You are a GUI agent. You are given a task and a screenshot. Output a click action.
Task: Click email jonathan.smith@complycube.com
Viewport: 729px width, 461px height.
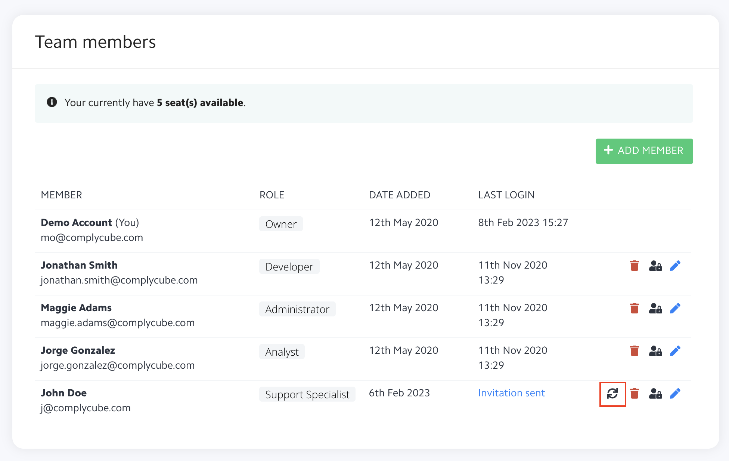119,280
